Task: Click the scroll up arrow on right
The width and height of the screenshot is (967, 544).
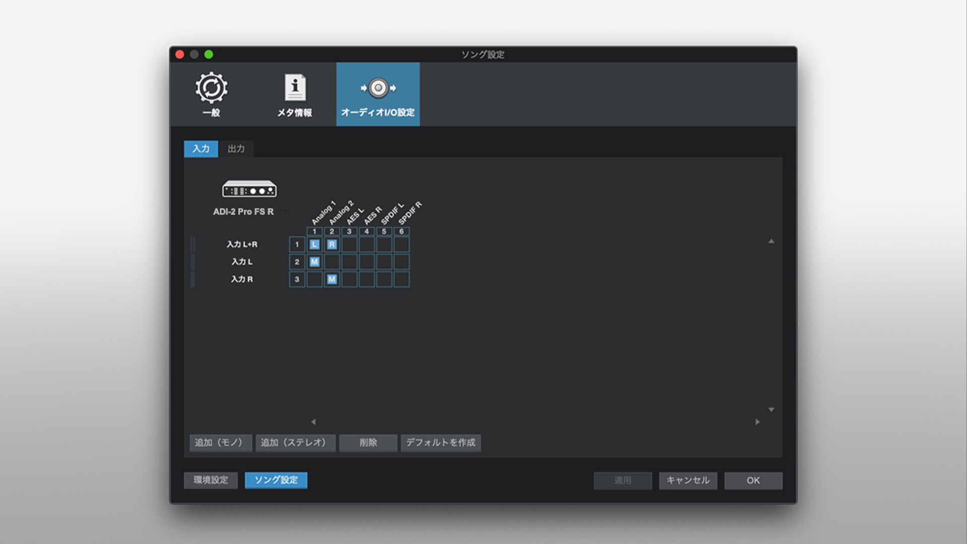Action: (771, 241)
